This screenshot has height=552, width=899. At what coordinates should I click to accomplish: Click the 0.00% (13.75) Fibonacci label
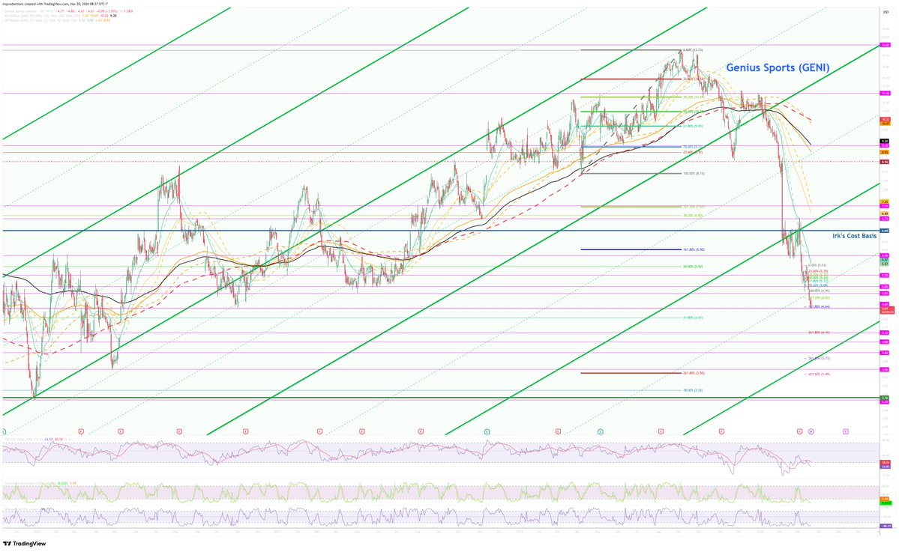(x=693, y=50)
